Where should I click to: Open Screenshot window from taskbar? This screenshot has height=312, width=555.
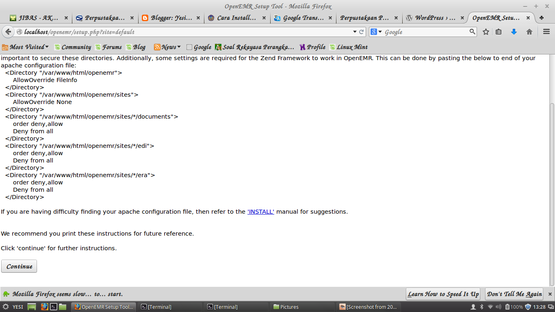[x=369, y=307]
